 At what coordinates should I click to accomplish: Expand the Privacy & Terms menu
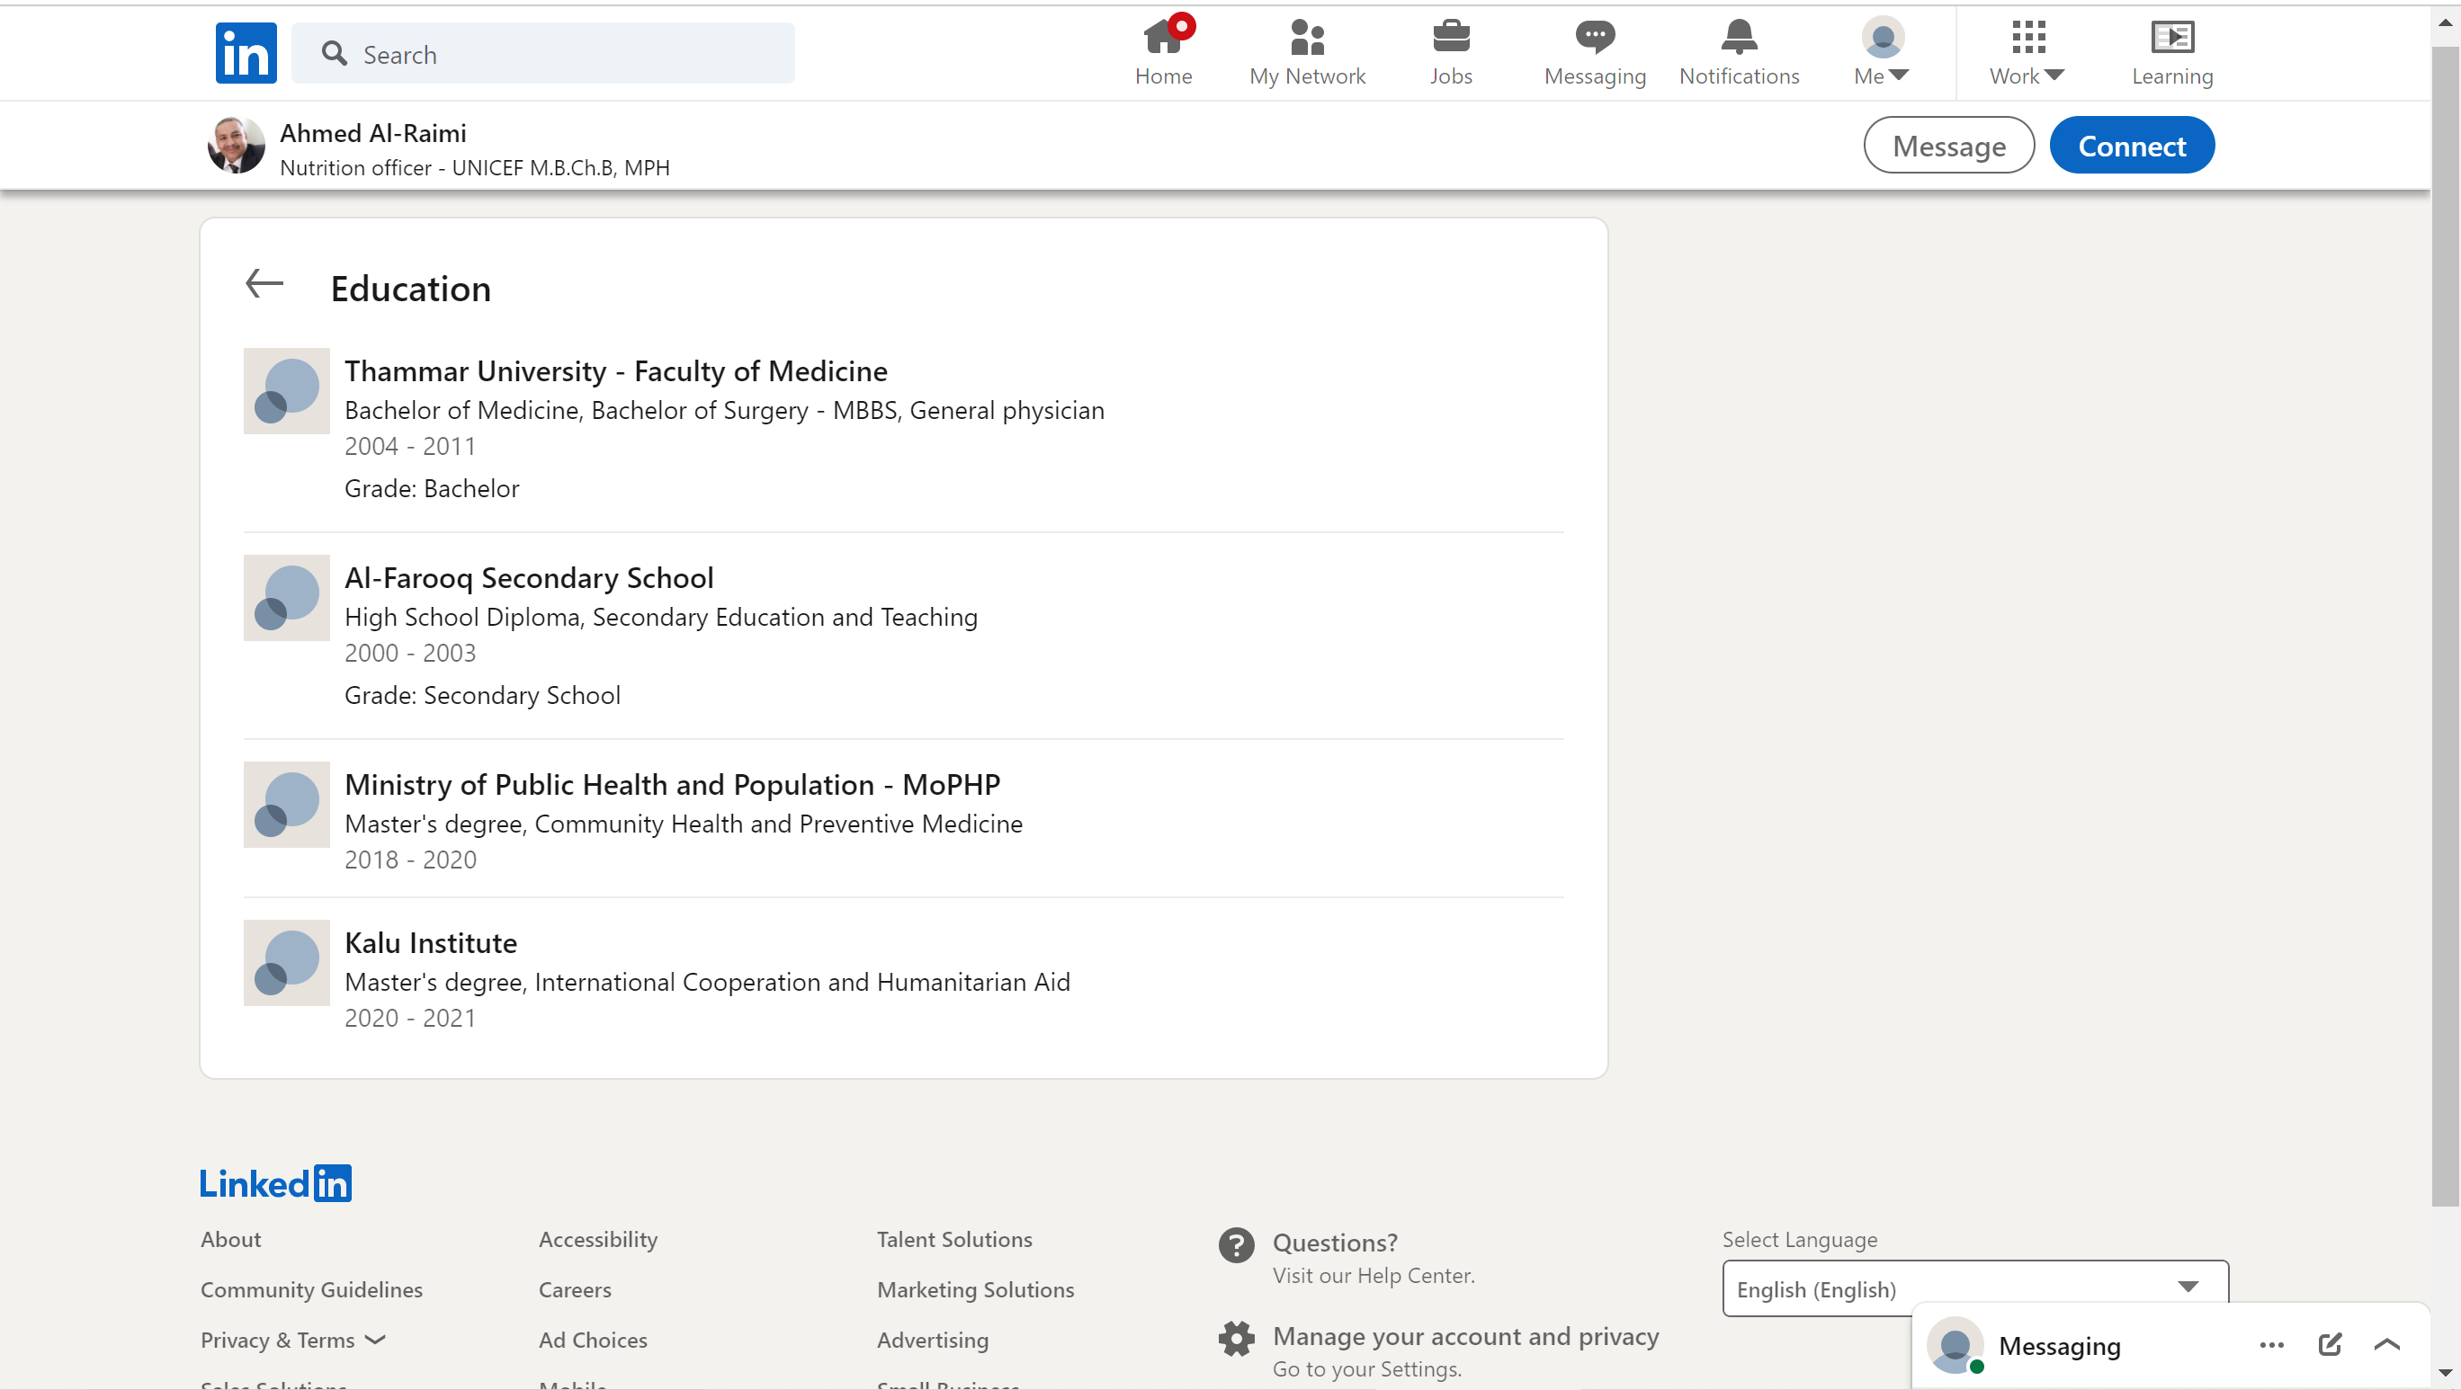[293, 1340]
